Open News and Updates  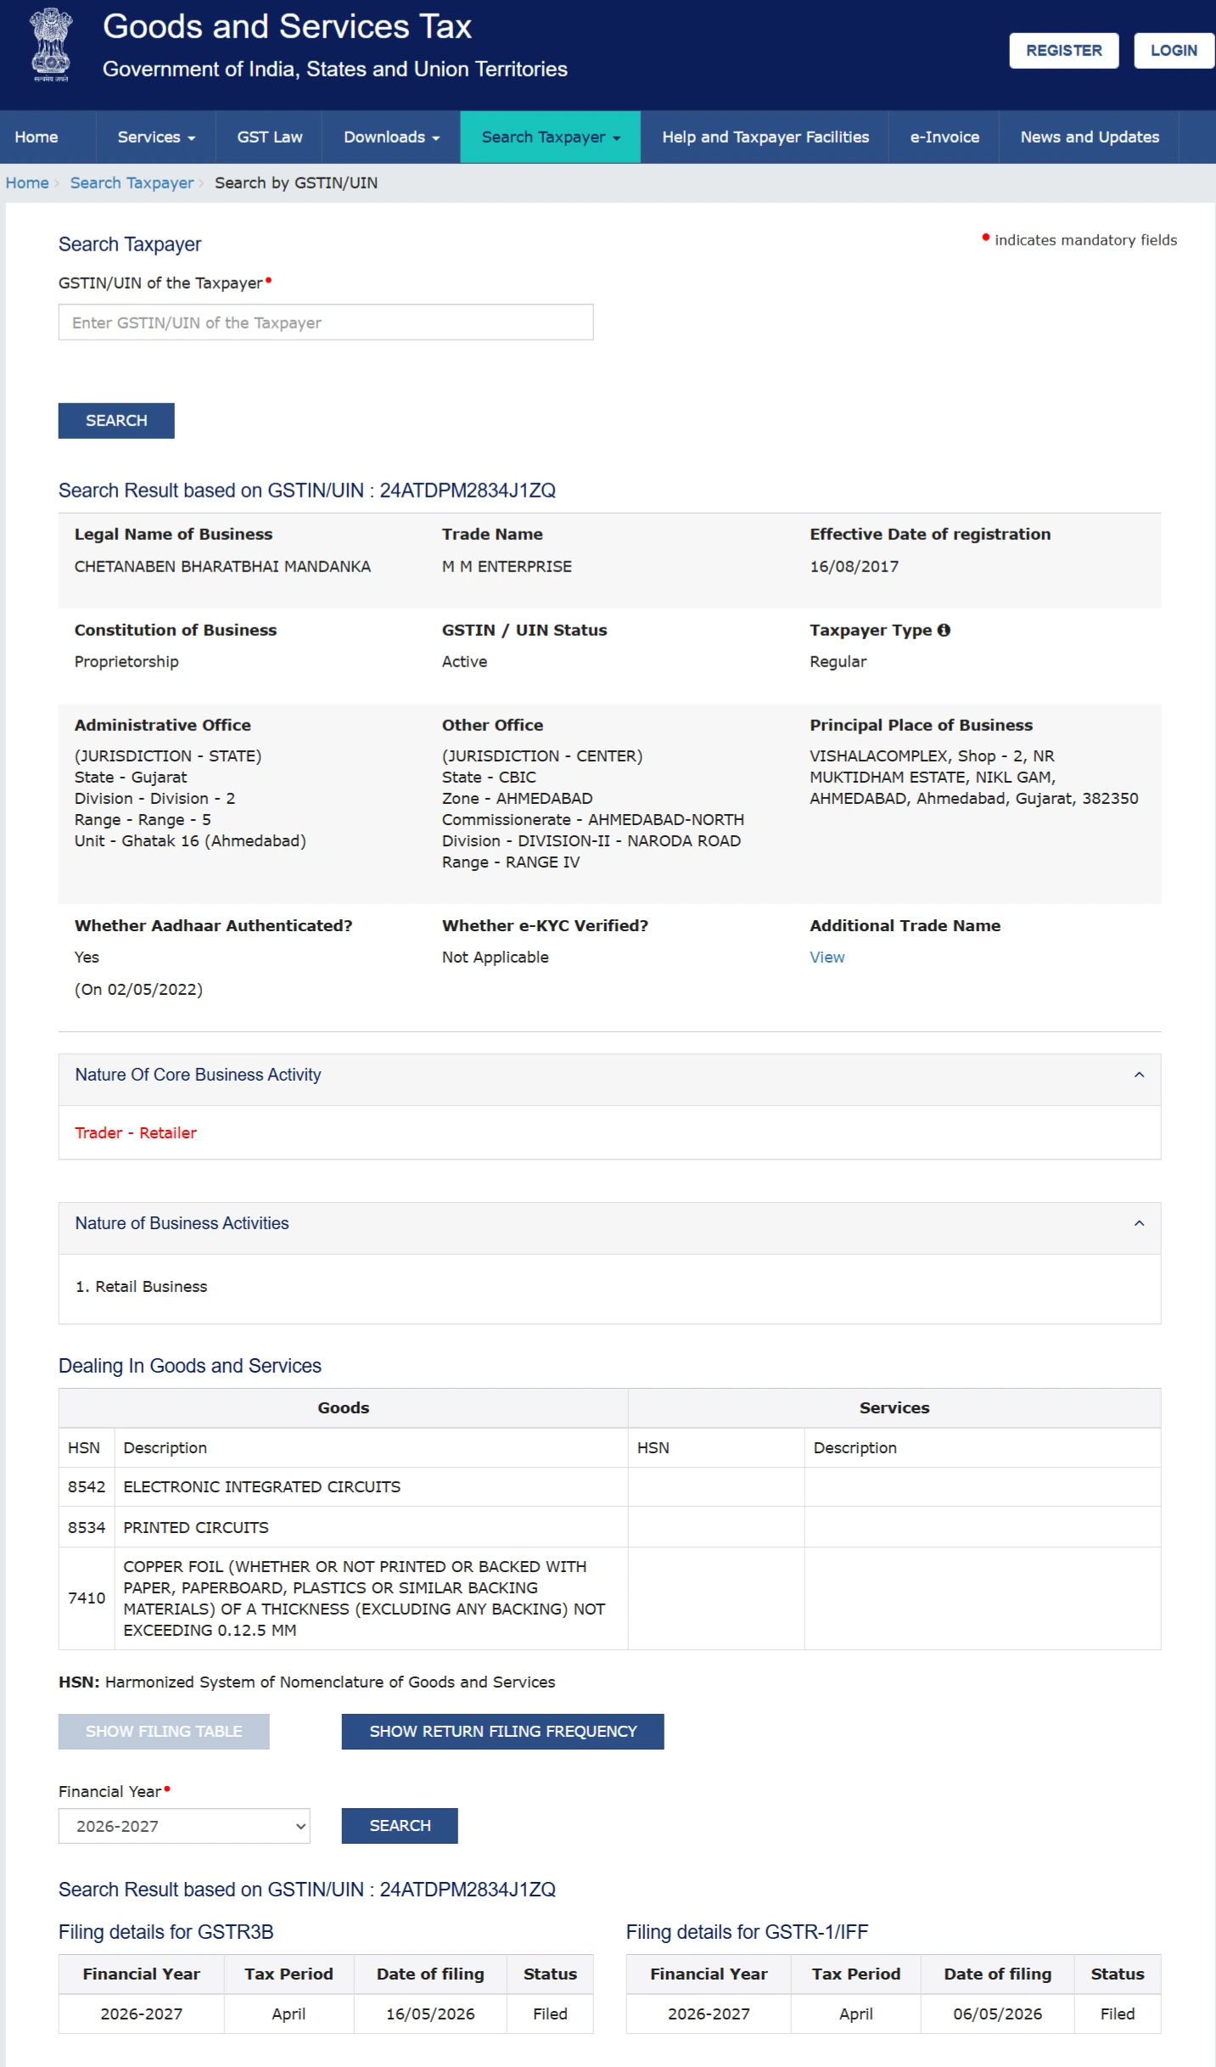click(x=1089, y=137)
